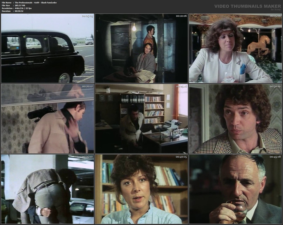Click the timestamp '00:10:06'
This screenshot has width=283, height=225.
point(181,16)
